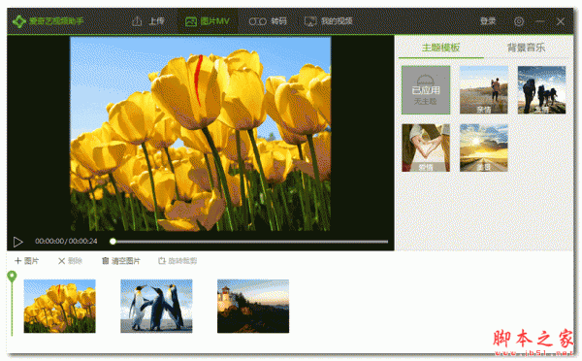Image resolution: width=582 pixels, height=361 pixels.
Task: Go to 我的视频 my videos
Action: click(328, 21)
